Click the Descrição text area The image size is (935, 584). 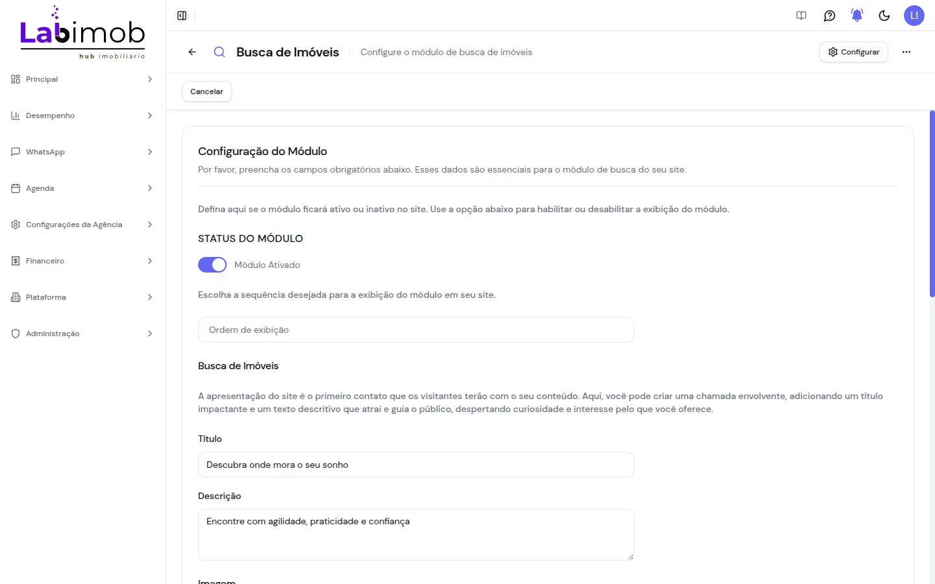pos(416,535)
